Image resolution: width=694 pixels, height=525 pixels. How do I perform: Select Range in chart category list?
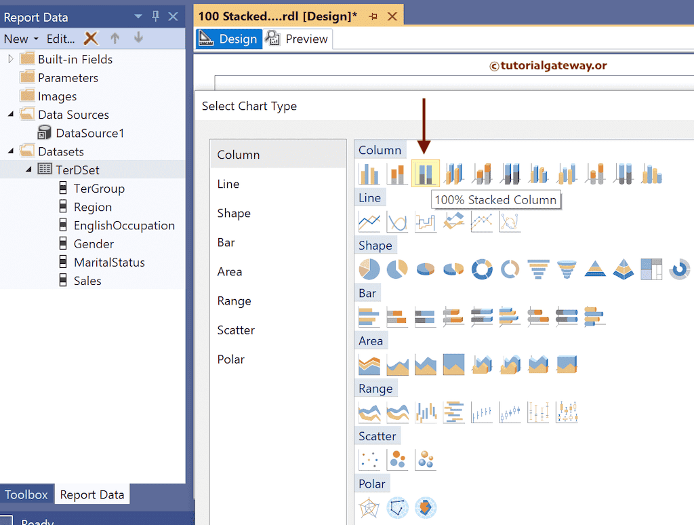pyautogui.click(x=279, y=300)
